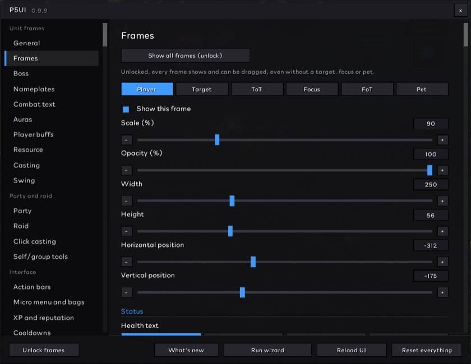Decrease Width with the minus button

click(x=127, y=200)
